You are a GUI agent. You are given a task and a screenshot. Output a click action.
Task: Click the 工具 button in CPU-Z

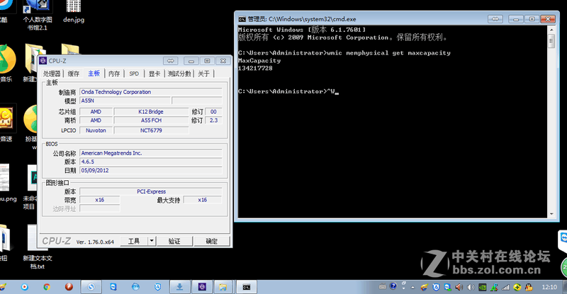[134, 241]
